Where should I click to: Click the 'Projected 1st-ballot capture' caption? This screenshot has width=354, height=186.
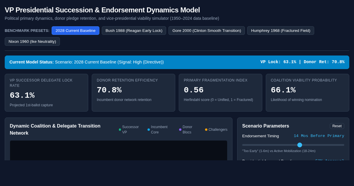31,105
